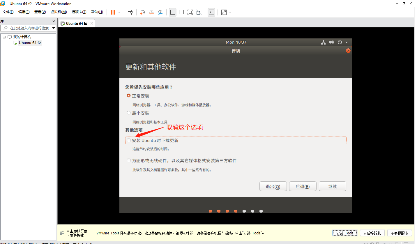Click the Send Ctrl+Alt+Del toolbar icon
This screenshot has height=244, width=417.
pyautogui.click(x=130, y=12)
